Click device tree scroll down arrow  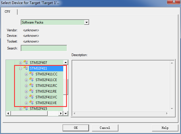coord(66,113)
